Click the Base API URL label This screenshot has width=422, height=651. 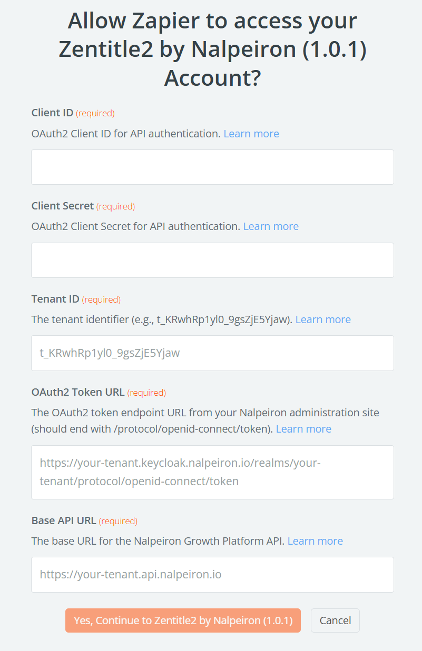coord(64,520)
